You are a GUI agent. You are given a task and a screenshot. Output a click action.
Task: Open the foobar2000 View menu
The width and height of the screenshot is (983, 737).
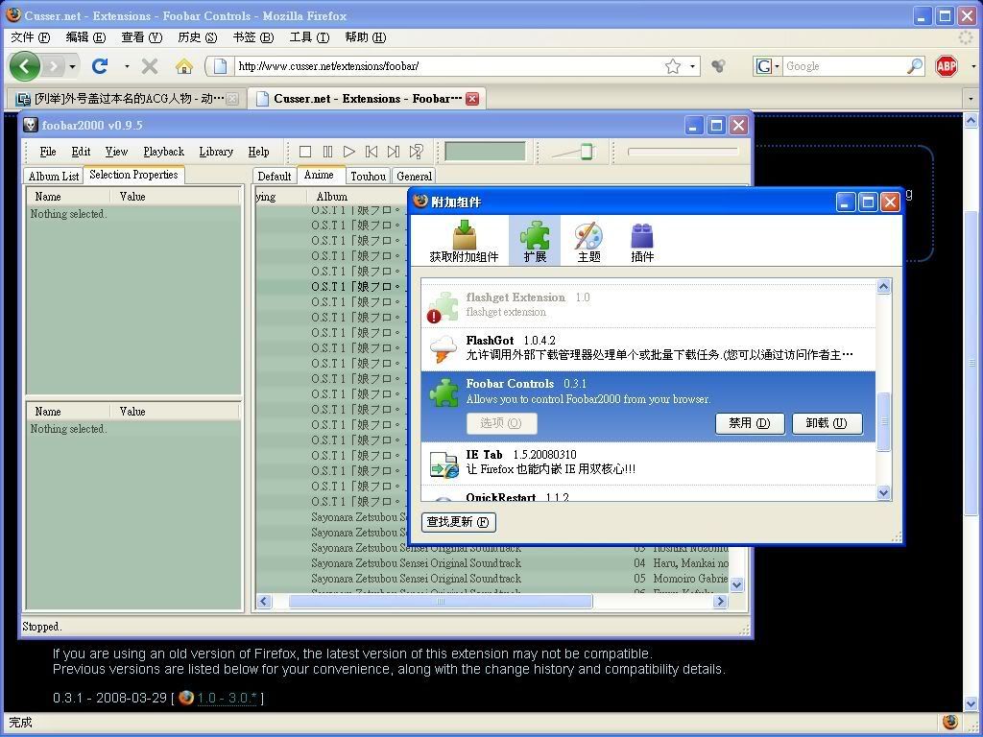click(116, 152)
